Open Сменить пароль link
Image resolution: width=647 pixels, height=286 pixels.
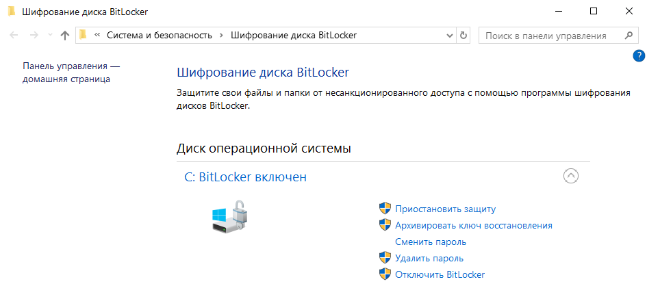click(431, 242)
